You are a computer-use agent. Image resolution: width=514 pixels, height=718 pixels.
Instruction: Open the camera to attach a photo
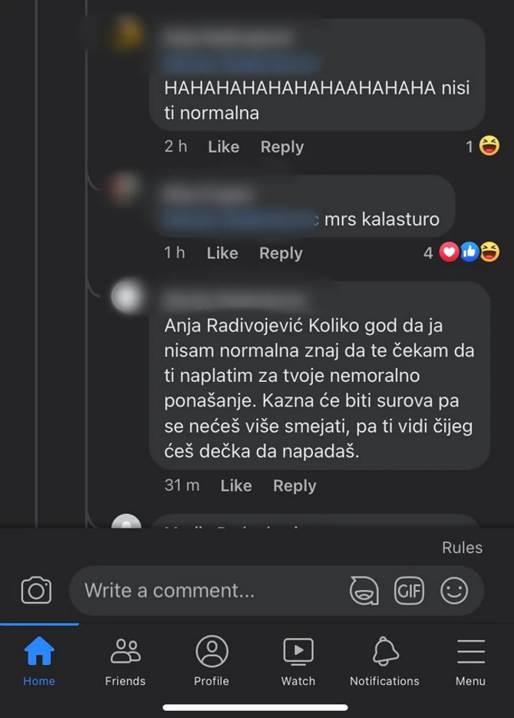[x=37, y=591]
